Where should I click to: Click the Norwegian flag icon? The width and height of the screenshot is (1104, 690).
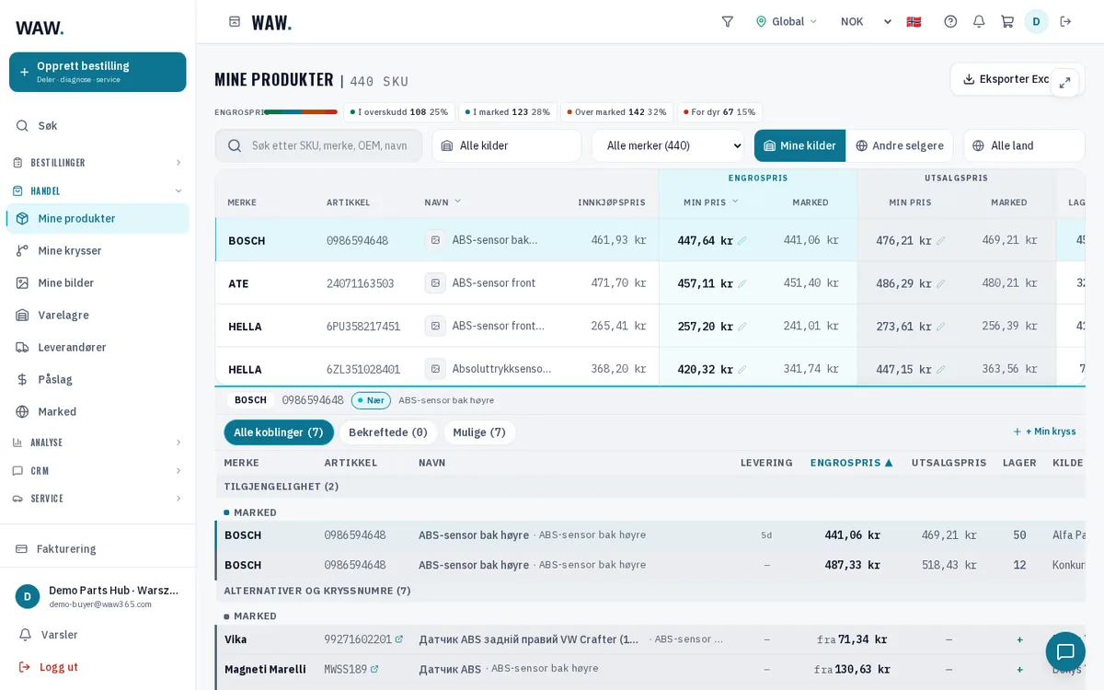(914, 21)
